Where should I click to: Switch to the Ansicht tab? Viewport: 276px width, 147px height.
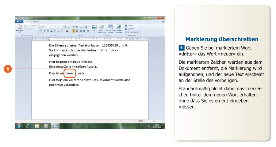click(36, 22)
